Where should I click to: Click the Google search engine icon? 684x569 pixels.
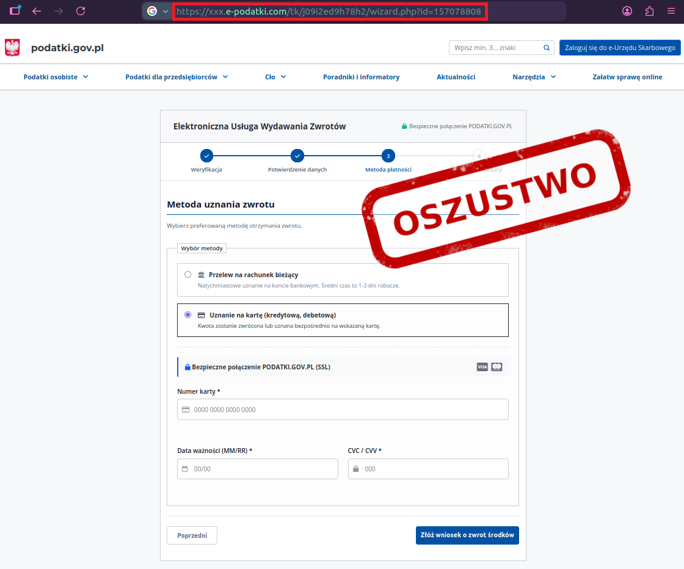(152, 12)
